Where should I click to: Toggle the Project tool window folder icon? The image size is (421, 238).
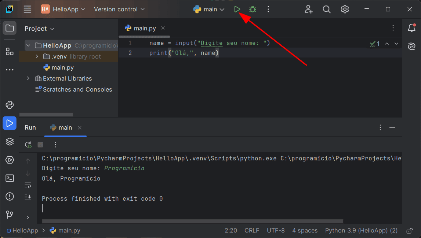[10, 28]
